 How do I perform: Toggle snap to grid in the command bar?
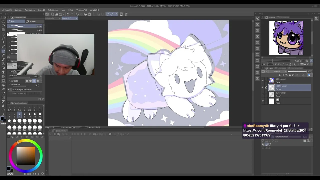[116, 14]
